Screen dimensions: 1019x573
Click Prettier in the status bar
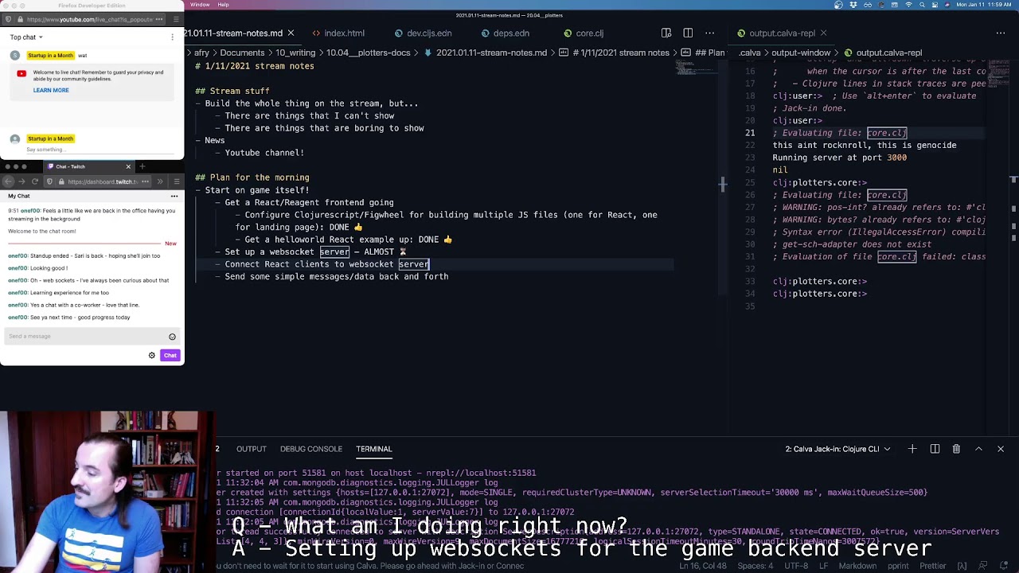coord(932,566)
